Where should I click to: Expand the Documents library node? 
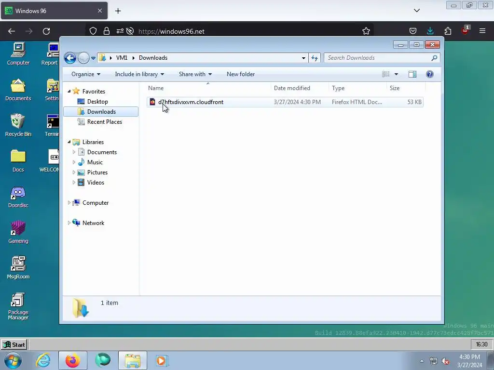[74, 152]
